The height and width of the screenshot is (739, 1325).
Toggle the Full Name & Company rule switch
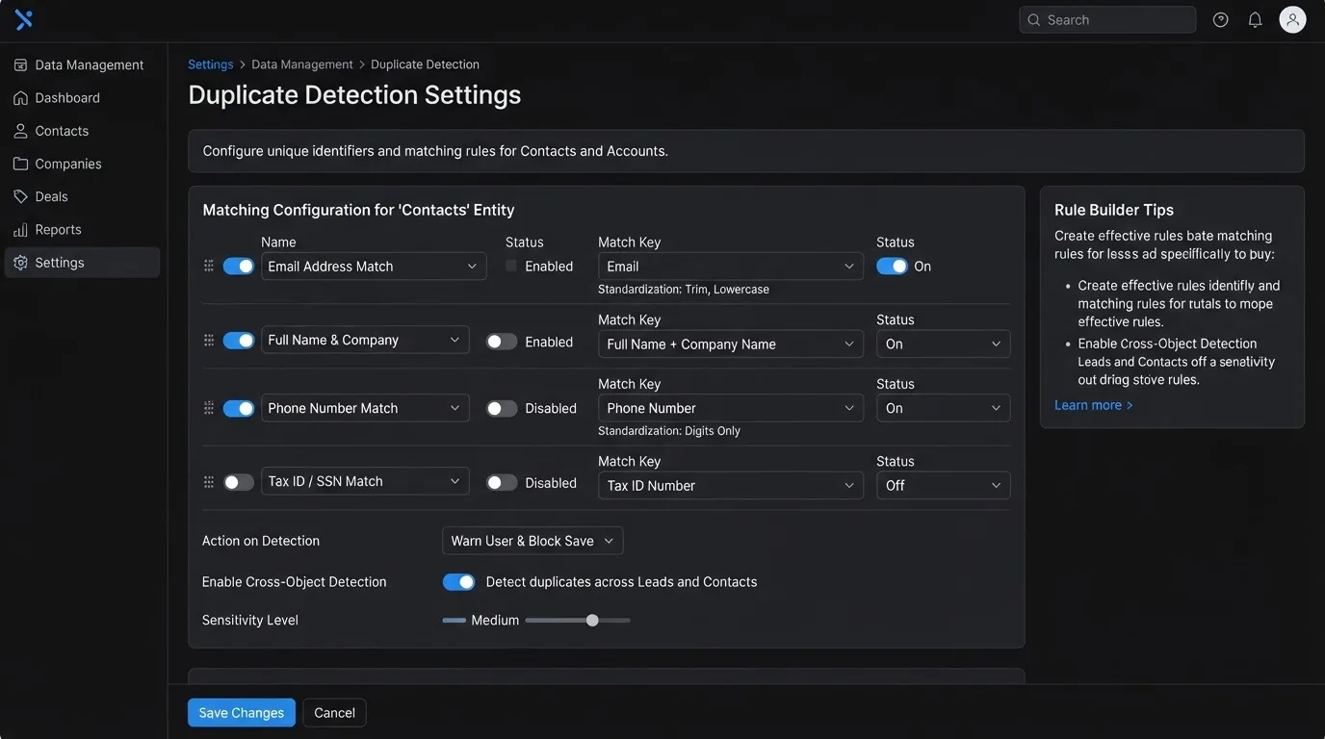tap(239, 340)
